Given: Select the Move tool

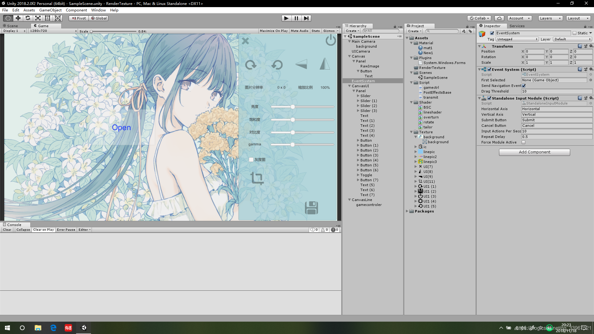Looking at the screenshot, I should (18, 18).
